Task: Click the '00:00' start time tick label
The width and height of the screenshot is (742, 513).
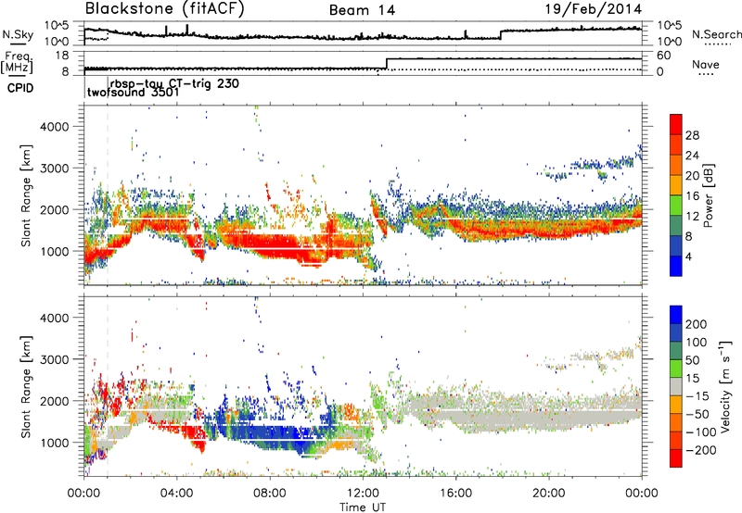Action: (83, 494)
